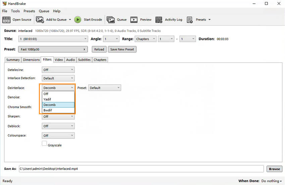Click the Preview film frame icon
285x185 pixels.
[x=134, y=20]
